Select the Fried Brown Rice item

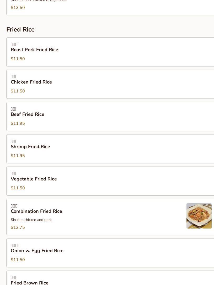[x=30, y=283]
